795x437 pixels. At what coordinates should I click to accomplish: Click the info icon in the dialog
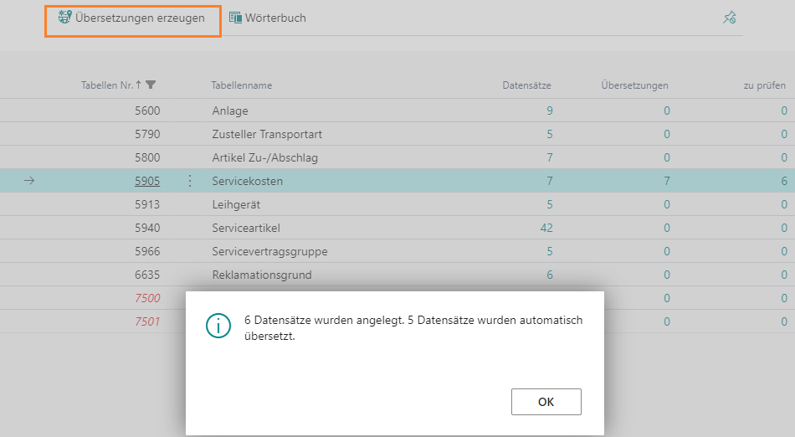click(218, 326)
